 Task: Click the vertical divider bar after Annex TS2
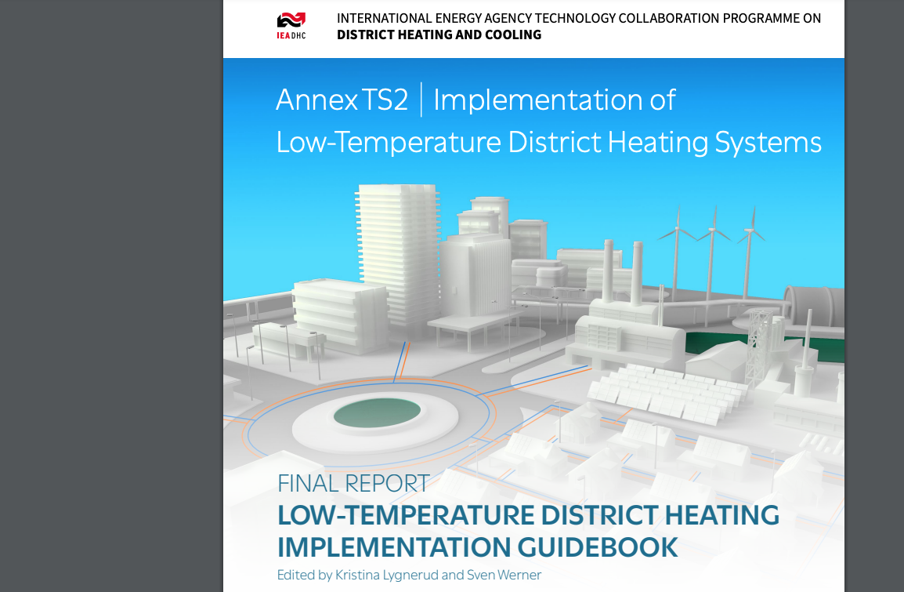[x=421, y=100]
